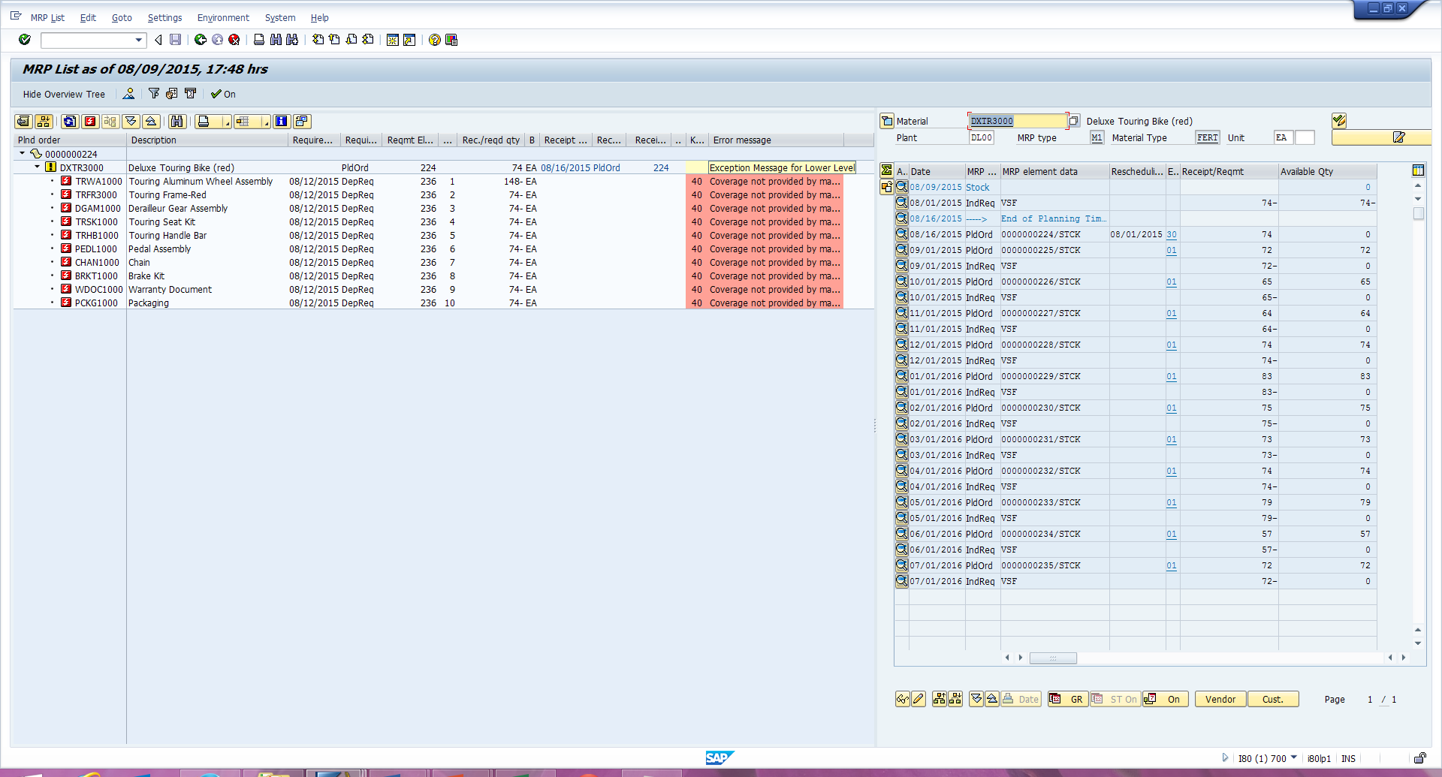Click the Cust. button

1272,700
